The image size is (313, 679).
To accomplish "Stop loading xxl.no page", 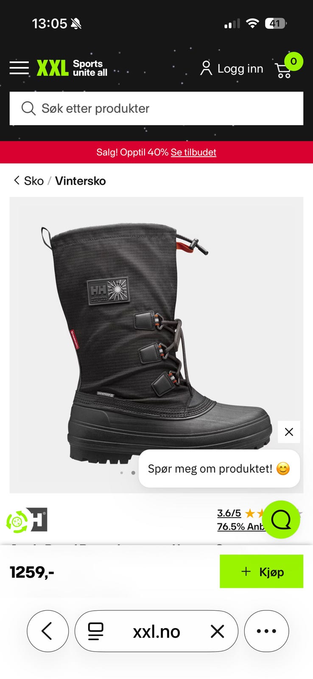I will tap(218, 631).
